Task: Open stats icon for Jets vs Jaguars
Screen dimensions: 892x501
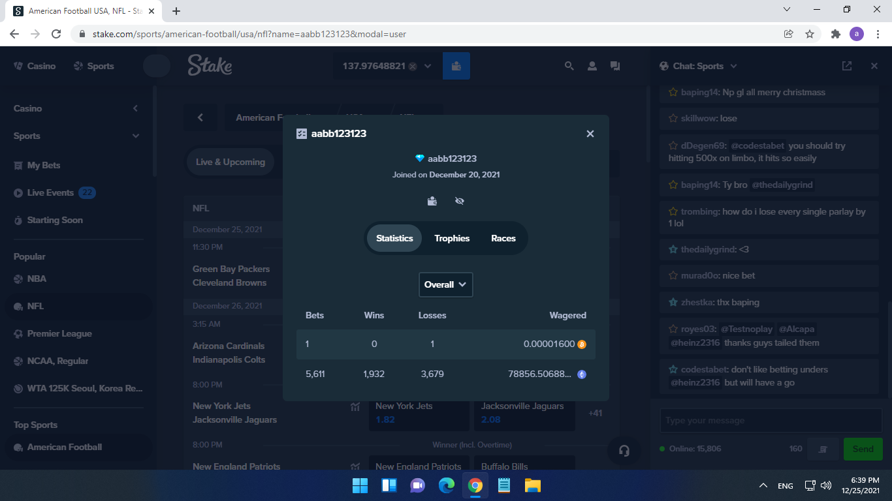Action: pos(355,406)
